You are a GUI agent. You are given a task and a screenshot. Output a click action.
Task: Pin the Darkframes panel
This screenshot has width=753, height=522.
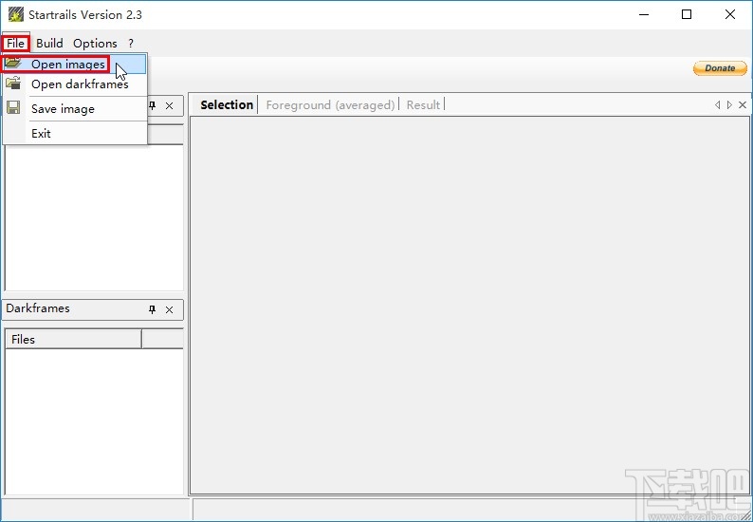coord(153,309)
